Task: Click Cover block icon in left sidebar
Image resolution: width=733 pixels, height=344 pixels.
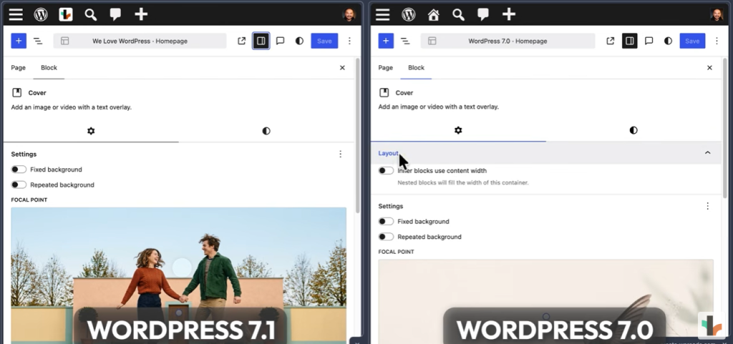Action: click(17, 92)
